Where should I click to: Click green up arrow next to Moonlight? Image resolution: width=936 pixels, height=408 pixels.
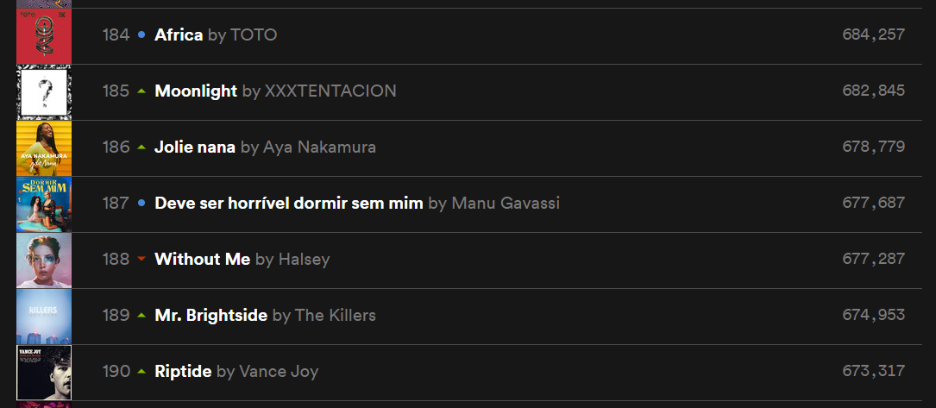click(x=141, y=91)
